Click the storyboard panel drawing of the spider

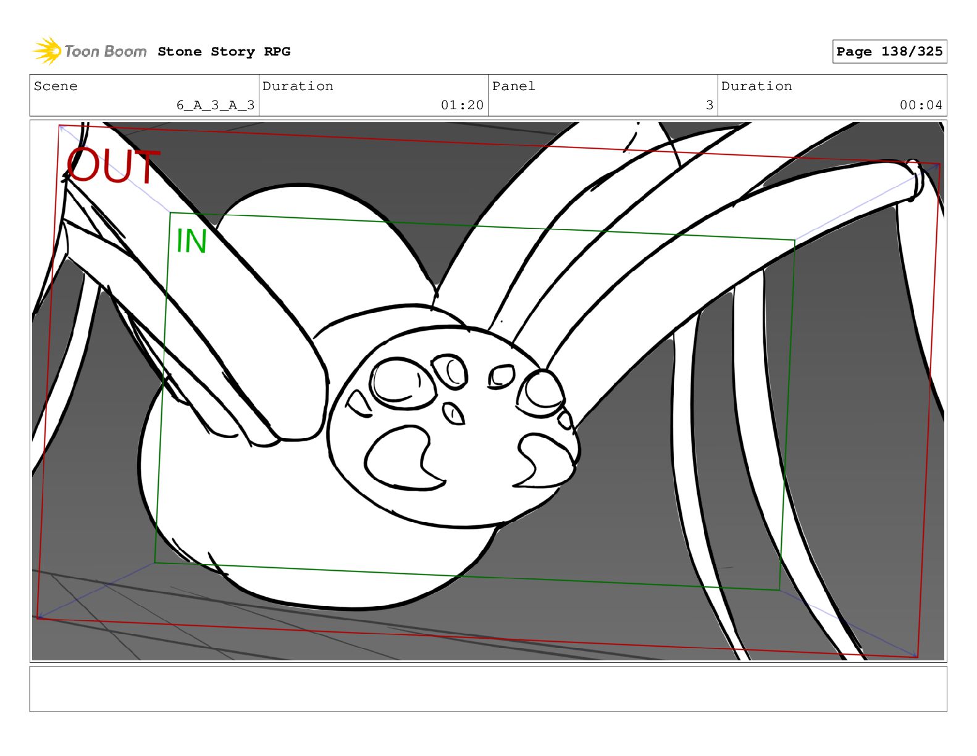488,391
